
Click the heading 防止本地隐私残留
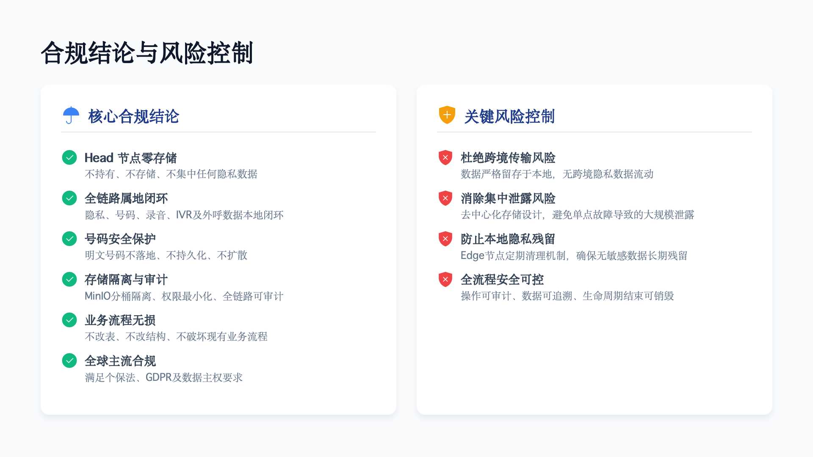tap(508, 239)
